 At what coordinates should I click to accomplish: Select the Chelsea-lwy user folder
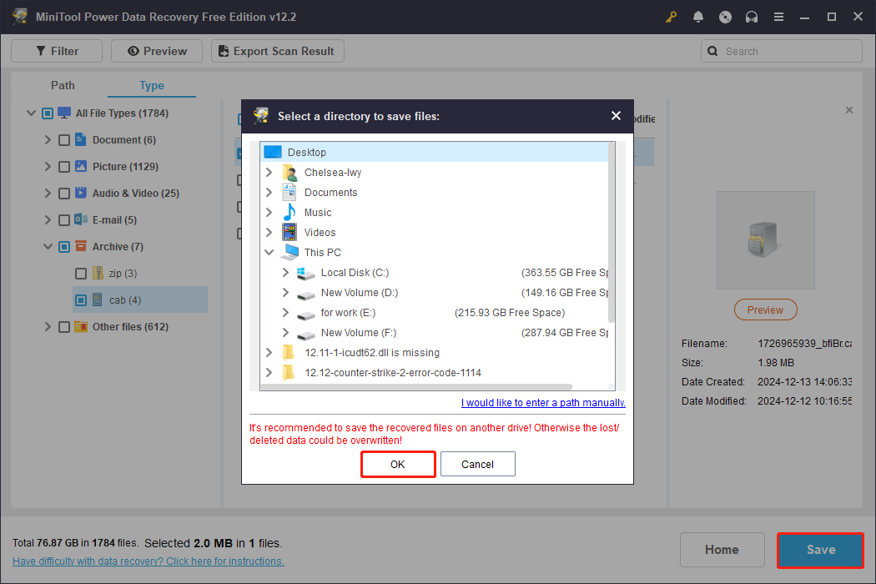(x=332, y=172)
